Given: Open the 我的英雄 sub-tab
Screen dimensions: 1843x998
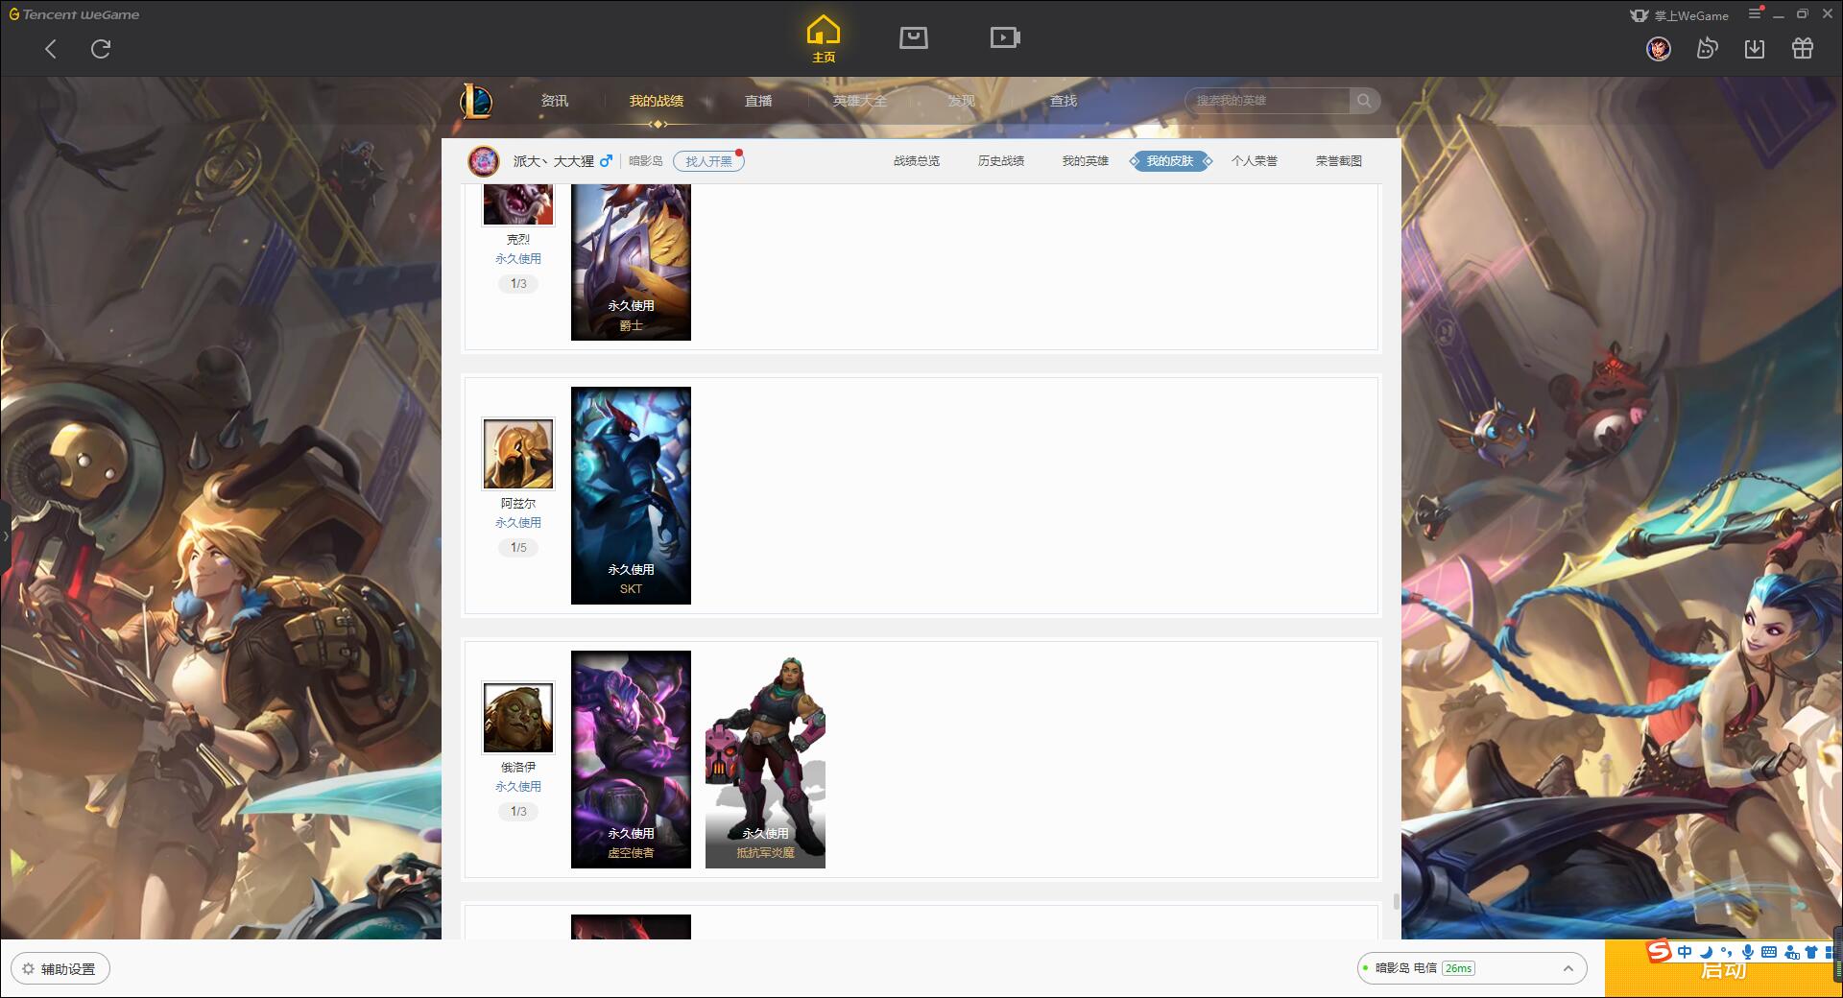Looking at the screenshot, I should (1086, 161).
